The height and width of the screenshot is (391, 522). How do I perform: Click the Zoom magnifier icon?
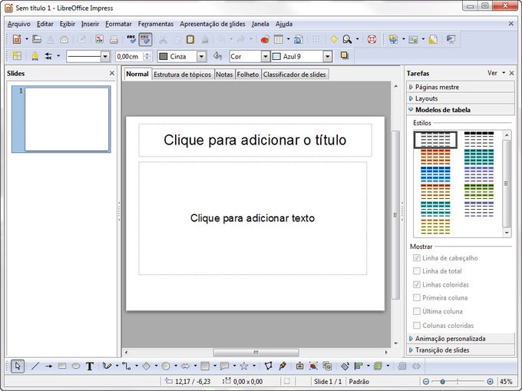tap(347, 39)
